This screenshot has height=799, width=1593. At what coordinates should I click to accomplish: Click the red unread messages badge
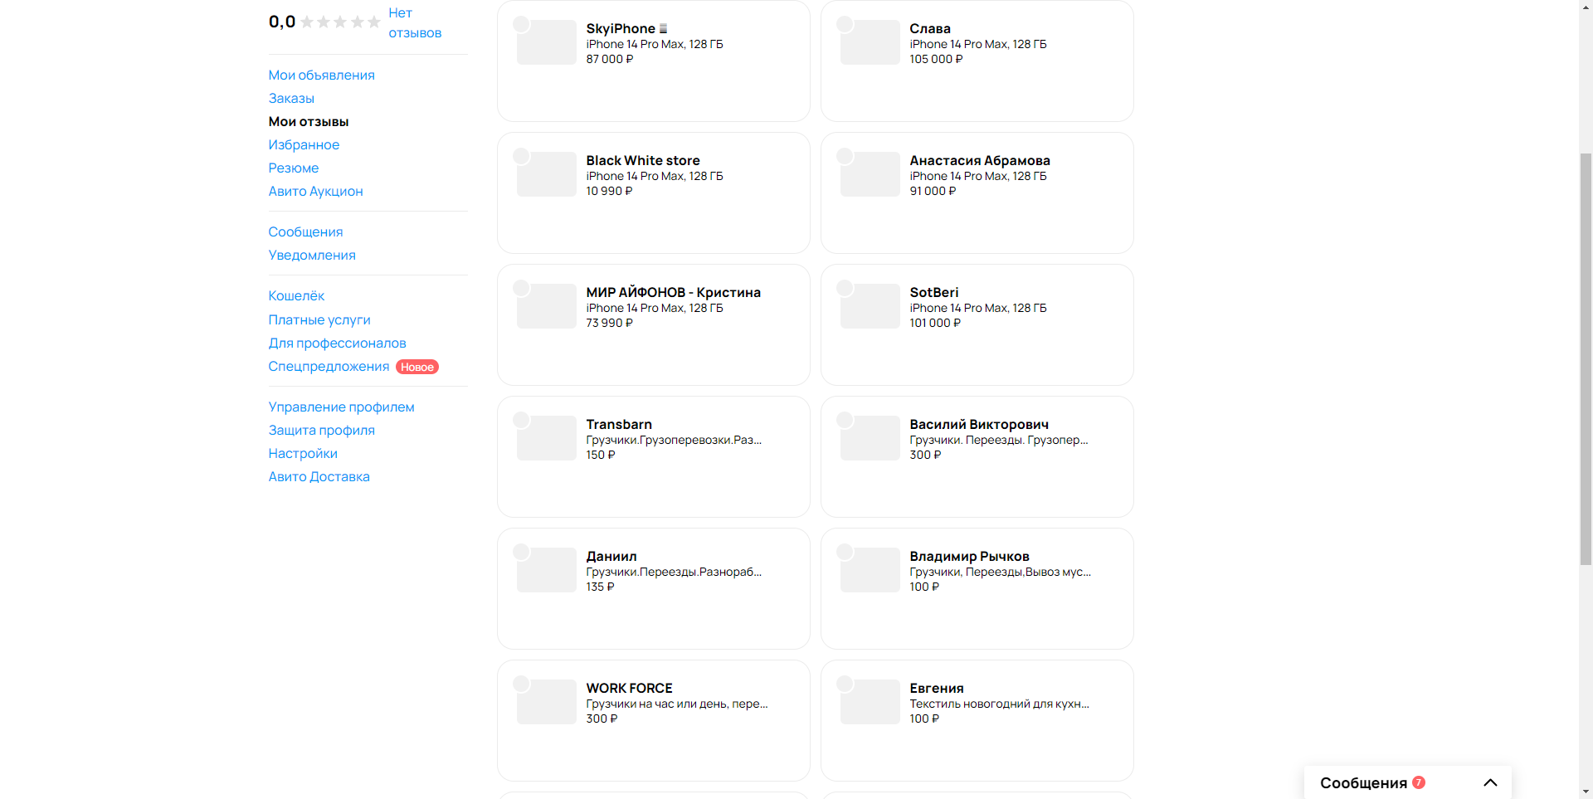coord(1419,782)
